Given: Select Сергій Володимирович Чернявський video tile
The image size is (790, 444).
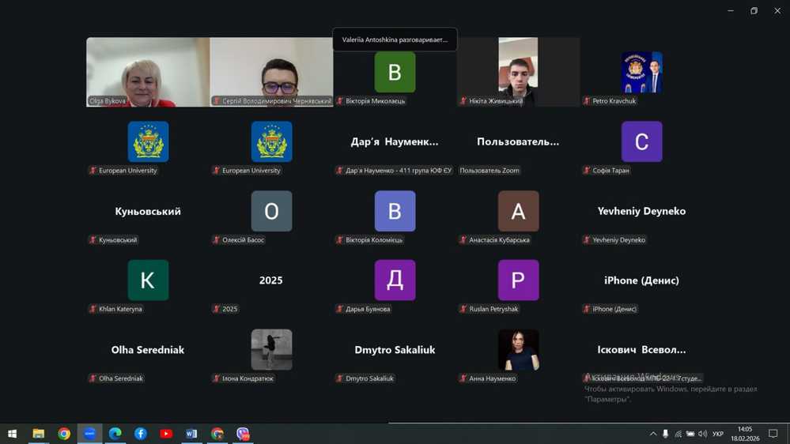Looking at the screenshot, I should click(271, 72).
